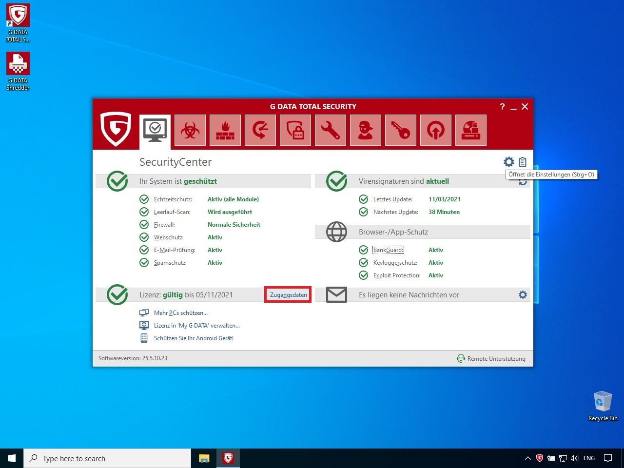Click the Echtzeitschutz entry
Viewport: 624px width, 468px height.
tap(173, 199)
